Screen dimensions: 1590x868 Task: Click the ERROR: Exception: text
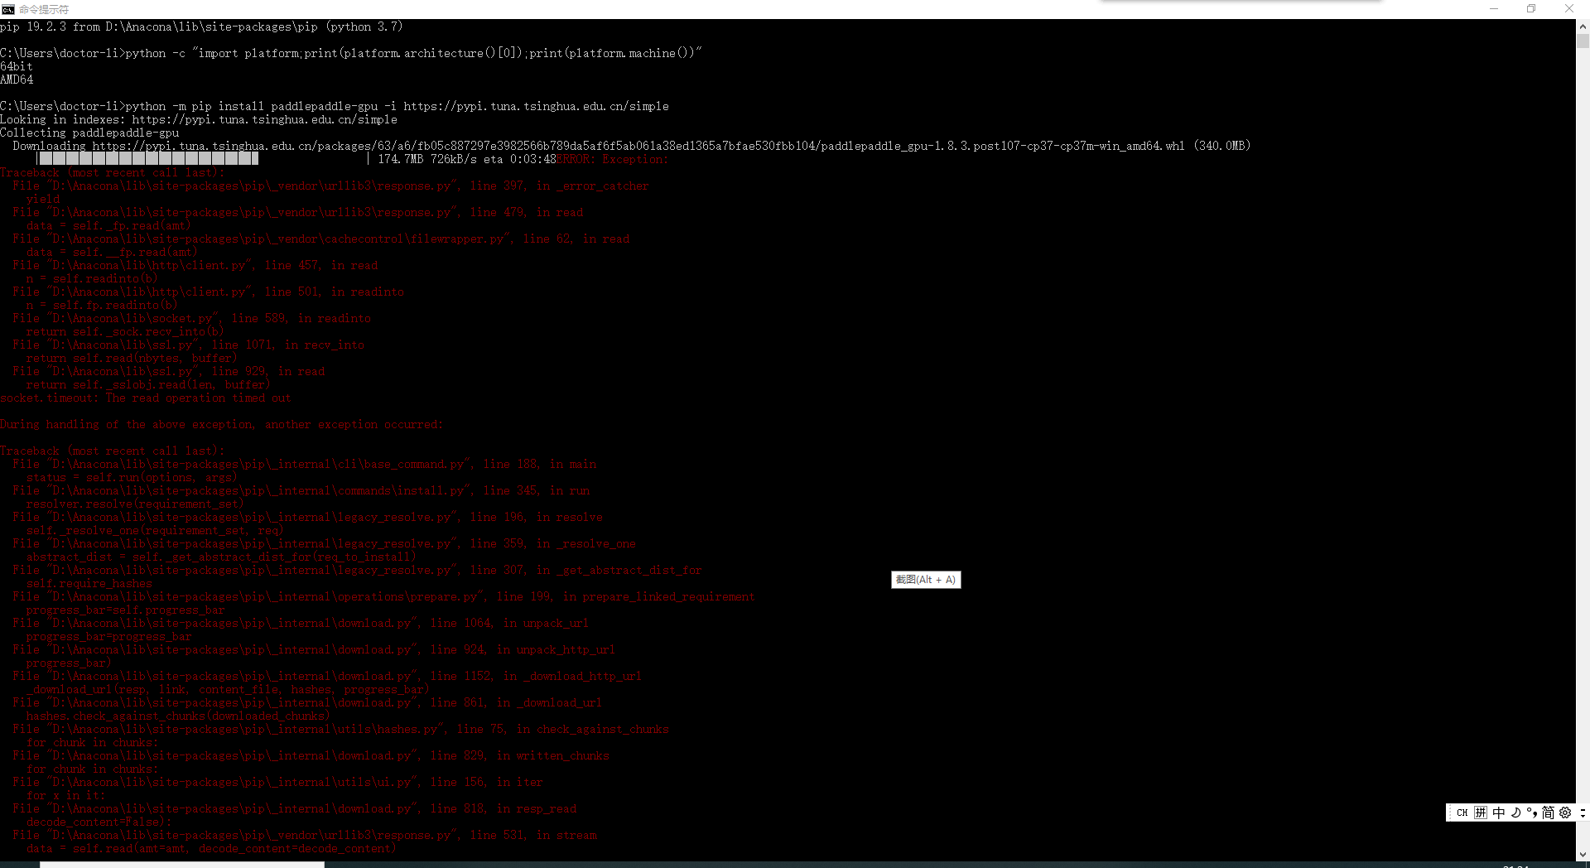tap(612, 159)
